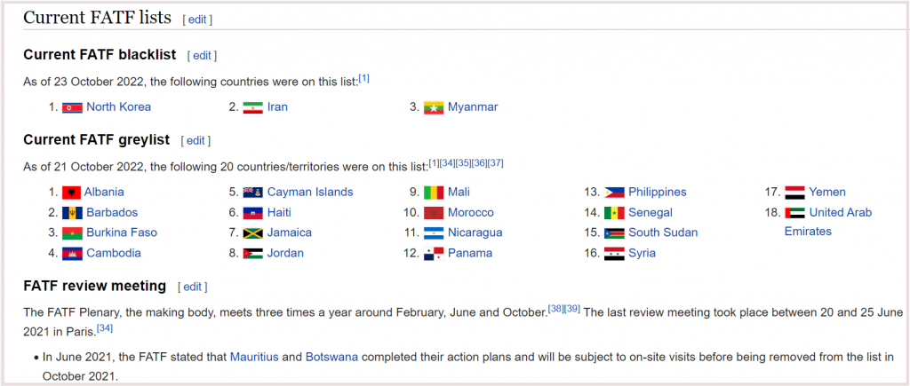The image size is (910, 386).
Task: Open the Syria link
Action: 642,253
